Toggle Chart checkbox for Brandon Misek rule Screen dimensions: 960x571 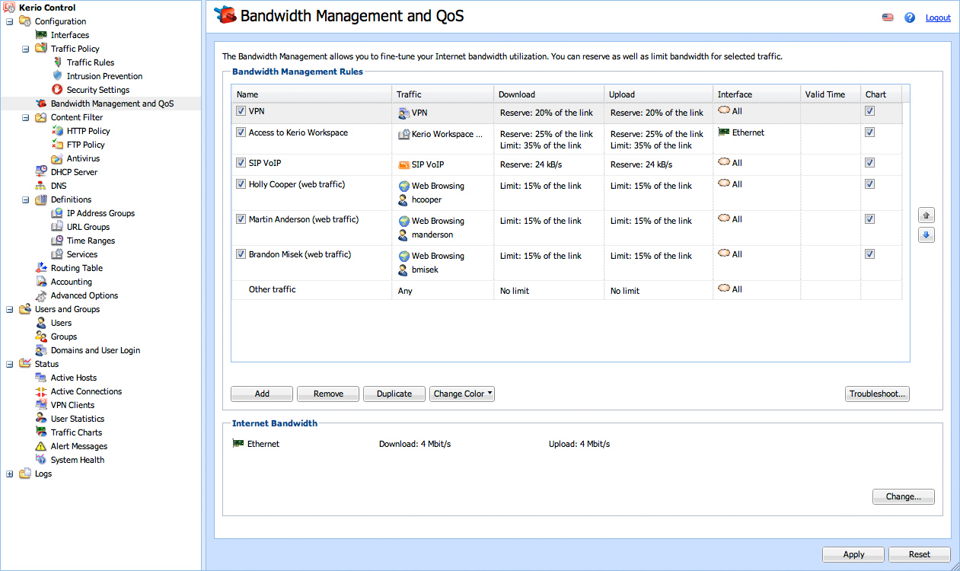pyautogui.click(x=869, y=254)
